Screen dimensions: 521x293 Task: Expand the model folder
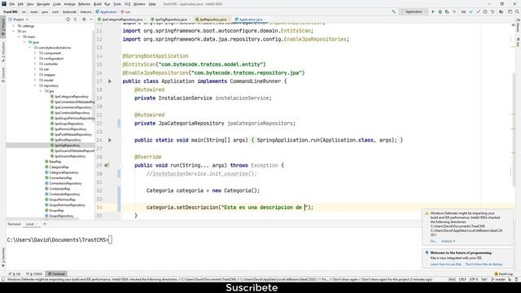35,80
